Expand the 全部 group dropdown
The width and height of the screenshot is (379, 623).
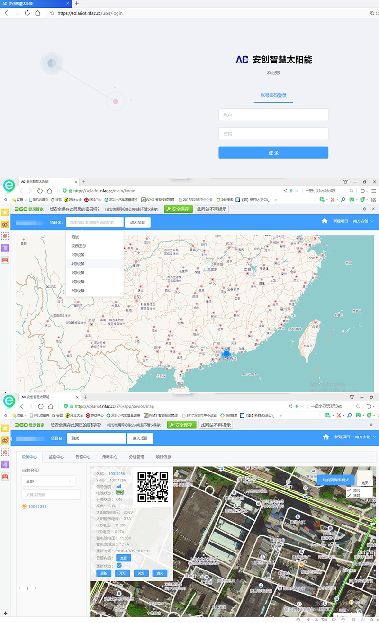(48, 481)
